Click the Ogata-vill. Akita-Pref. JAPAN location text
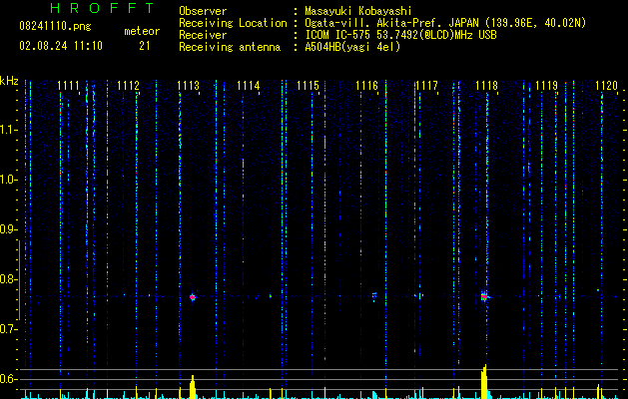The image size is (628, 399). tap(445, 23)
